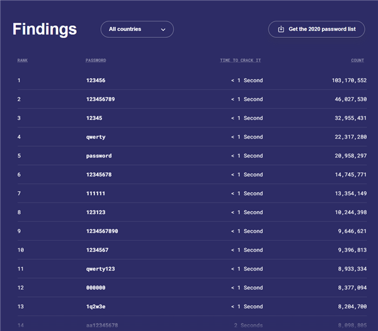378x331 pixels.
Task: Select password 111111
Action: (x=96, y=194)
